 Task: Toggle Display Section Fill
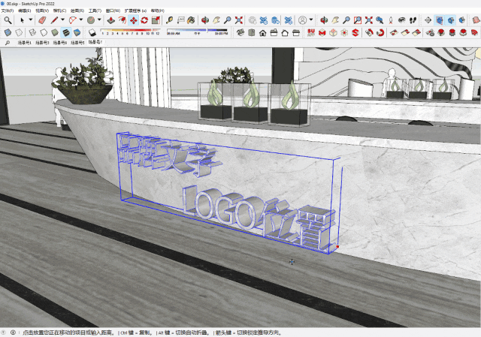point(462,20)
